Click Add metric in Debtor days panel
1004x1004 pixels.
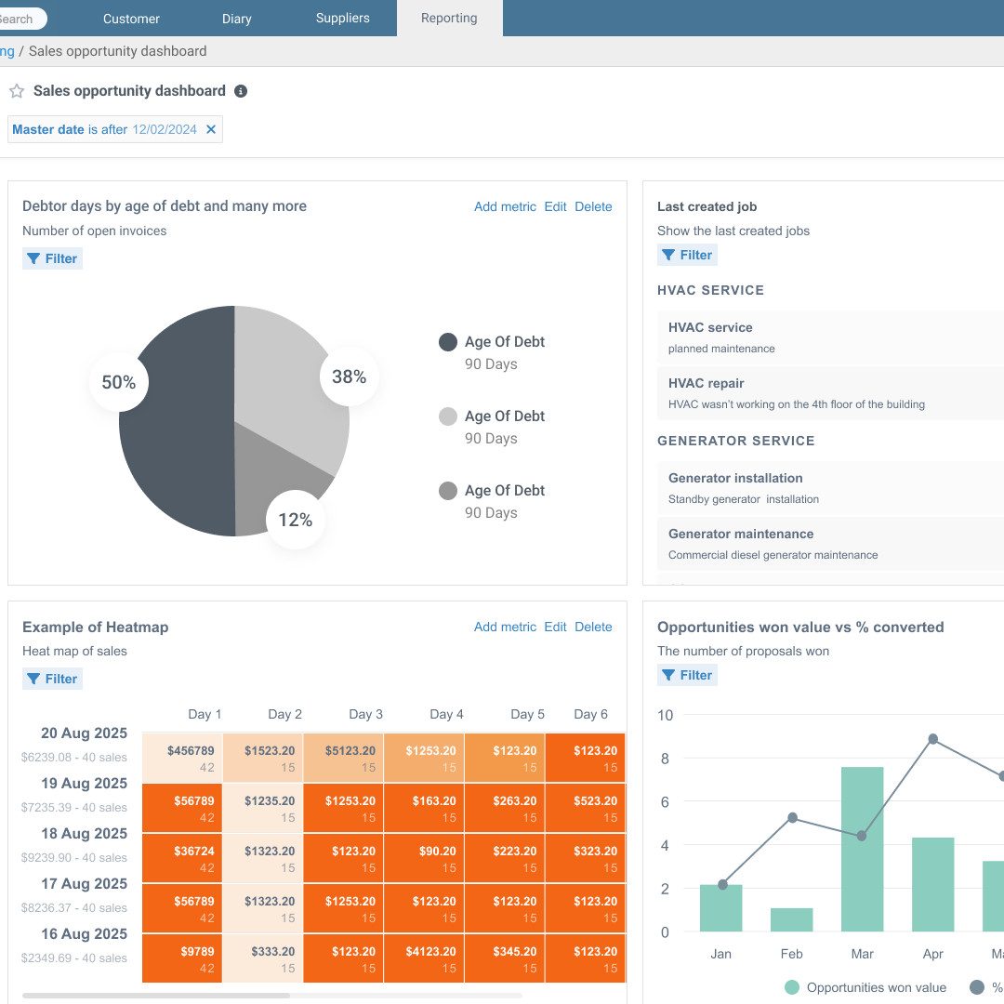pos(505,206)
